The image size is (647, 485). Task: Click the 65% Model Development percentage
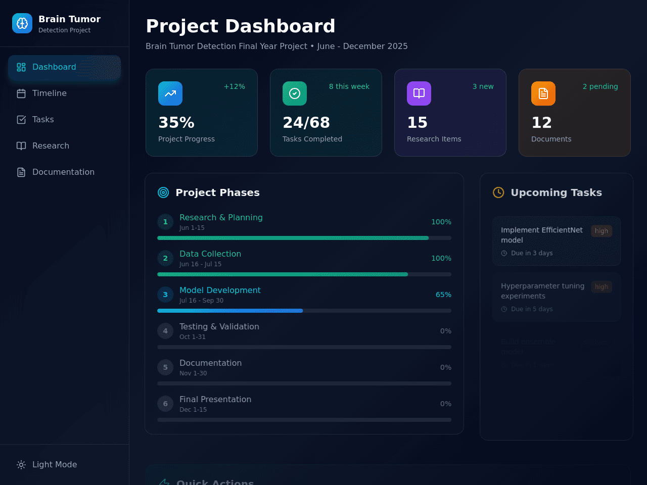pyautogui.click(x=443, y=295)
